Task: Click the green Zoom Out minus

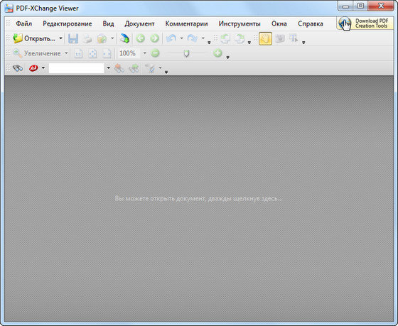Action: coord(155,53)
